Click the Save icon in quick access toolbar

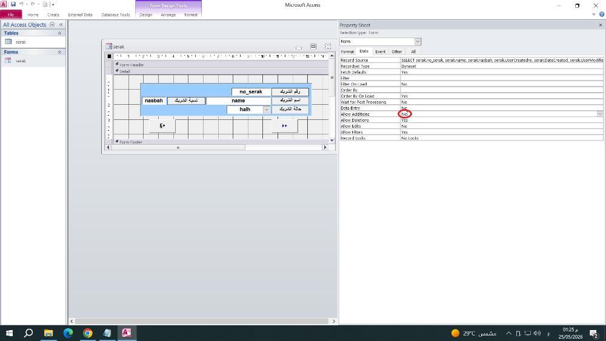tap(13, 4)
